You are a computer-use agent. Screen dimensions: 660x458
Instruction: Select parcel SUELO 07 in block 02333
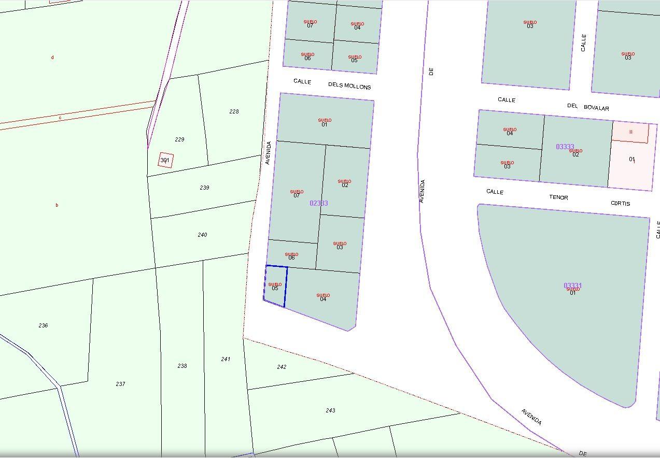(x=296, y=193)
